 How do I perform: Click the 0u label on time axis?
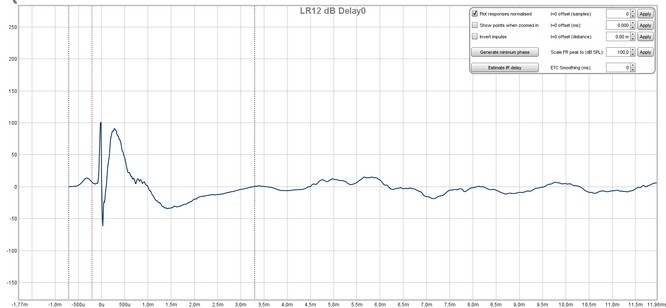(102, 304)
